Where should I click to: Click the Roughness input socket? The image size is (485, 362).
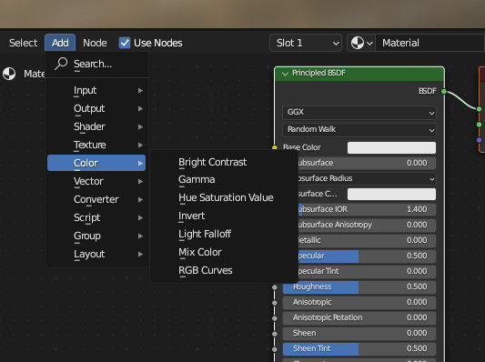click(275, 287)
